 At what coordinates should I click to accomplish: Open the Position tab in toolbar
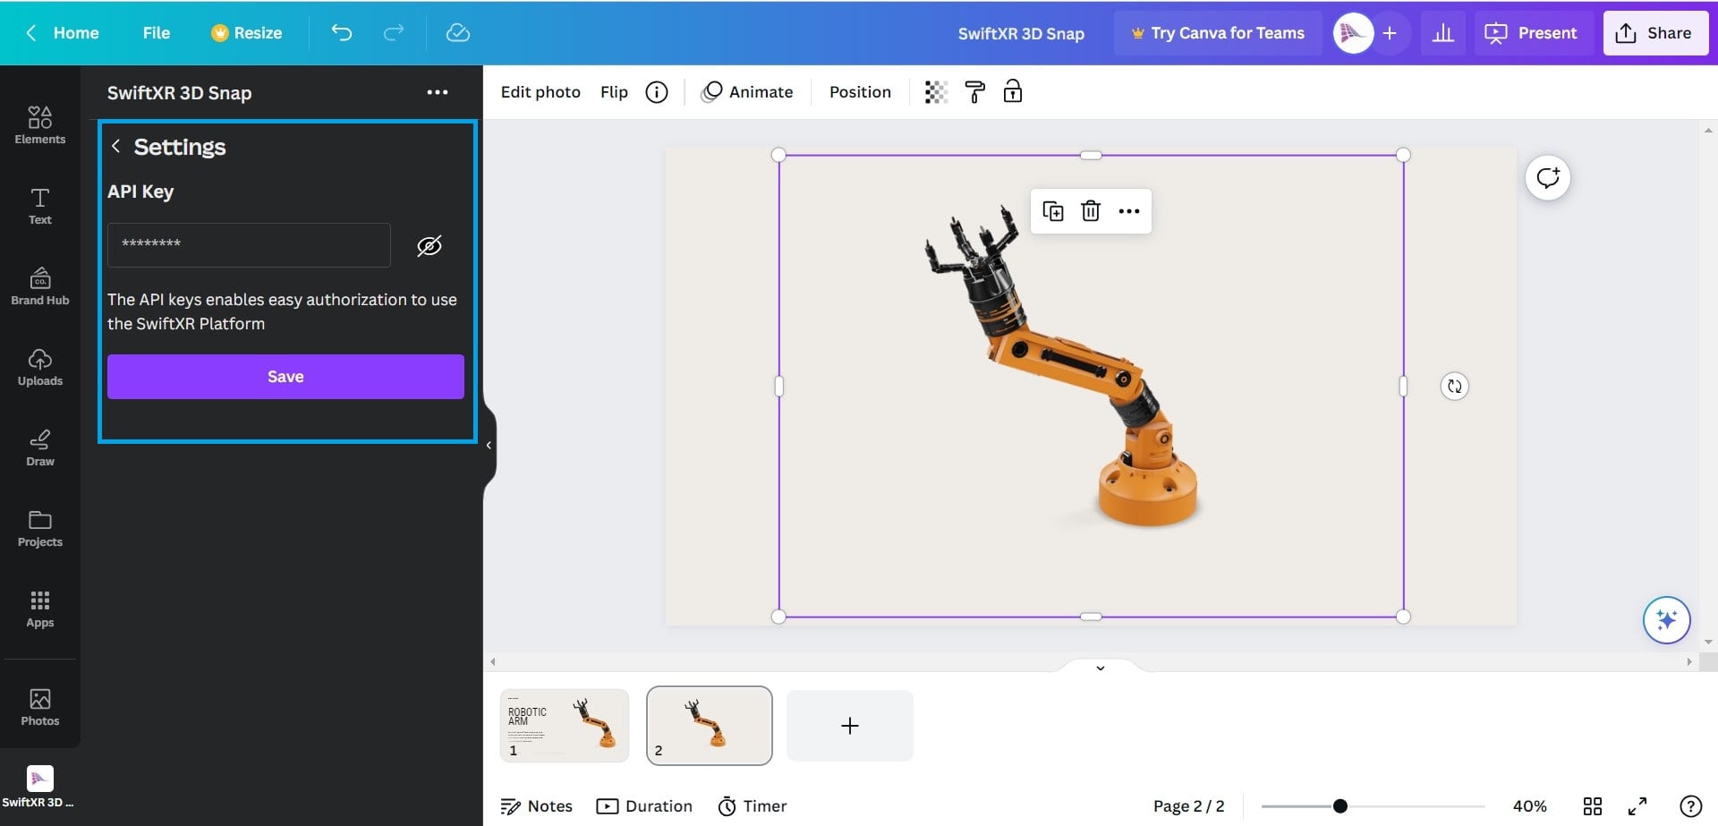coord(859,92)
